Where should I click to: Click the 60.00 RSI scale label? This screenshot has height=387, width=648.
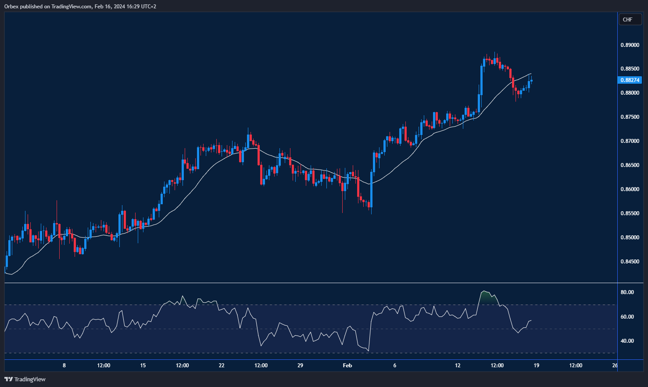tap(628, 316)
